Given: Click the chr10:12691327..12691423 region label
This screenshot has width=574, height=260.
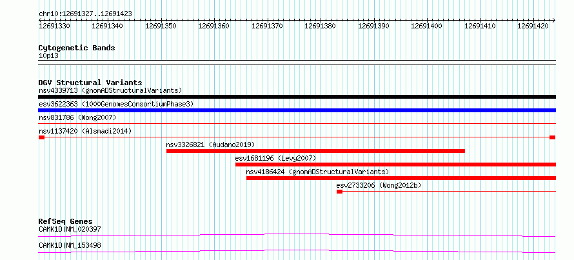Looking at the screenshot, I should pyautogui.click(x=85, y=14).
